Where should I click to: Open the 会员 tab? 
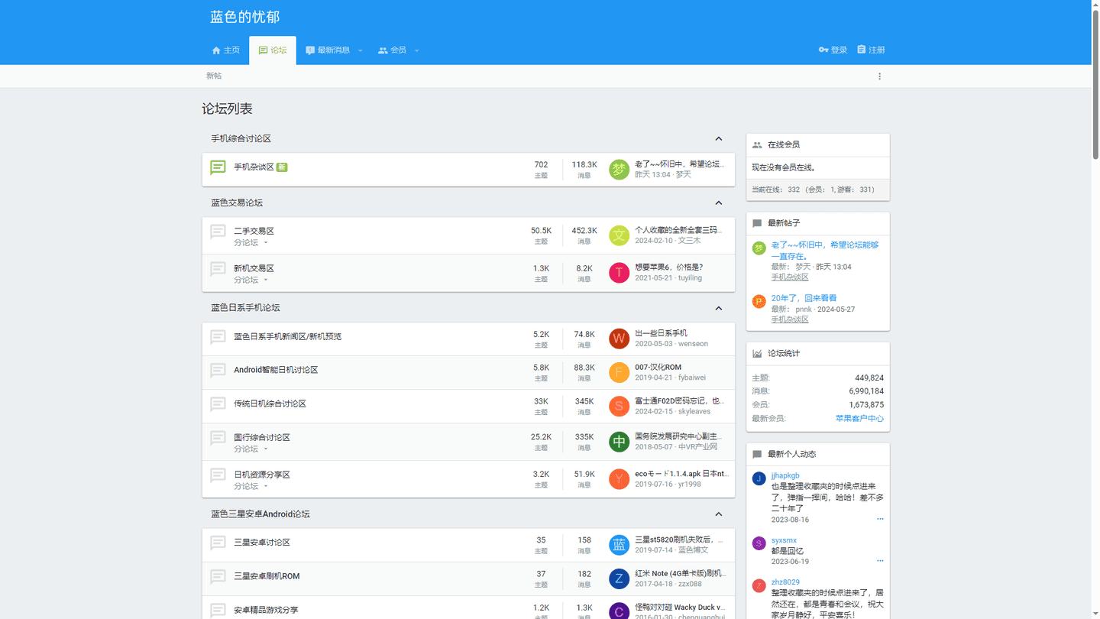click(392, 50)
